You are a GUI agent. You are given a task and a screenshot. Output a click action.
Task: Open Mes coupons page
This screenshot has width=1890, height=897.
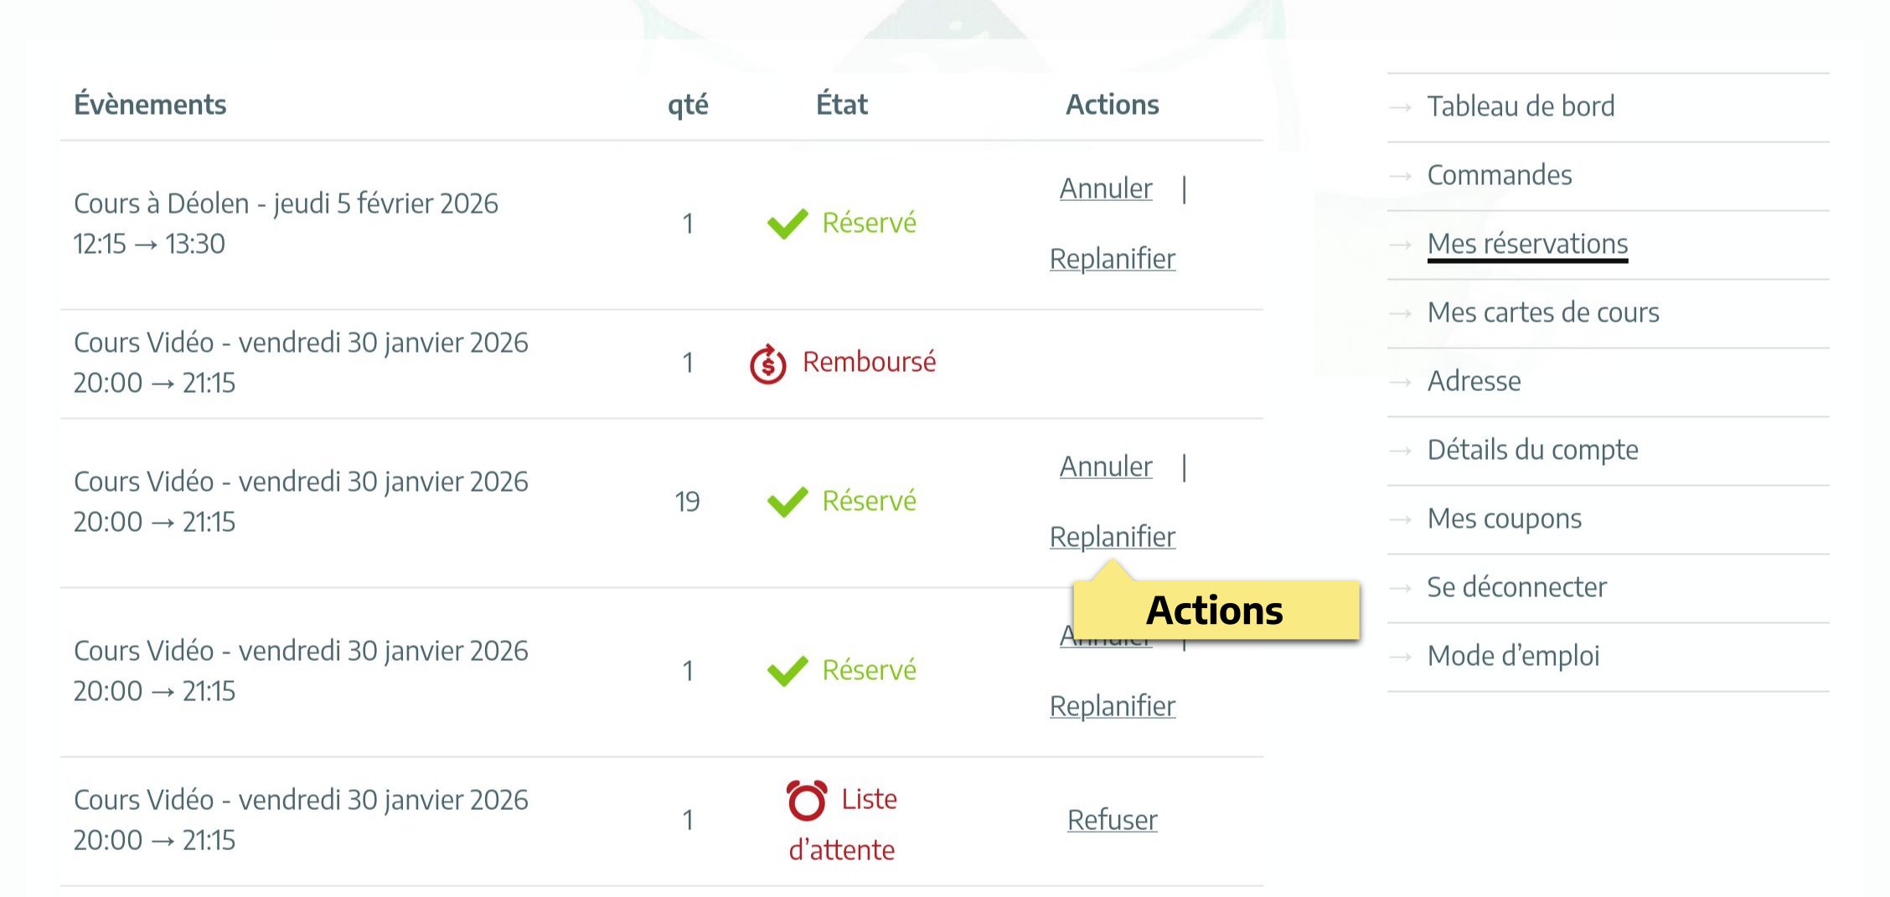pyautogui.click(x=1504, y=518)
